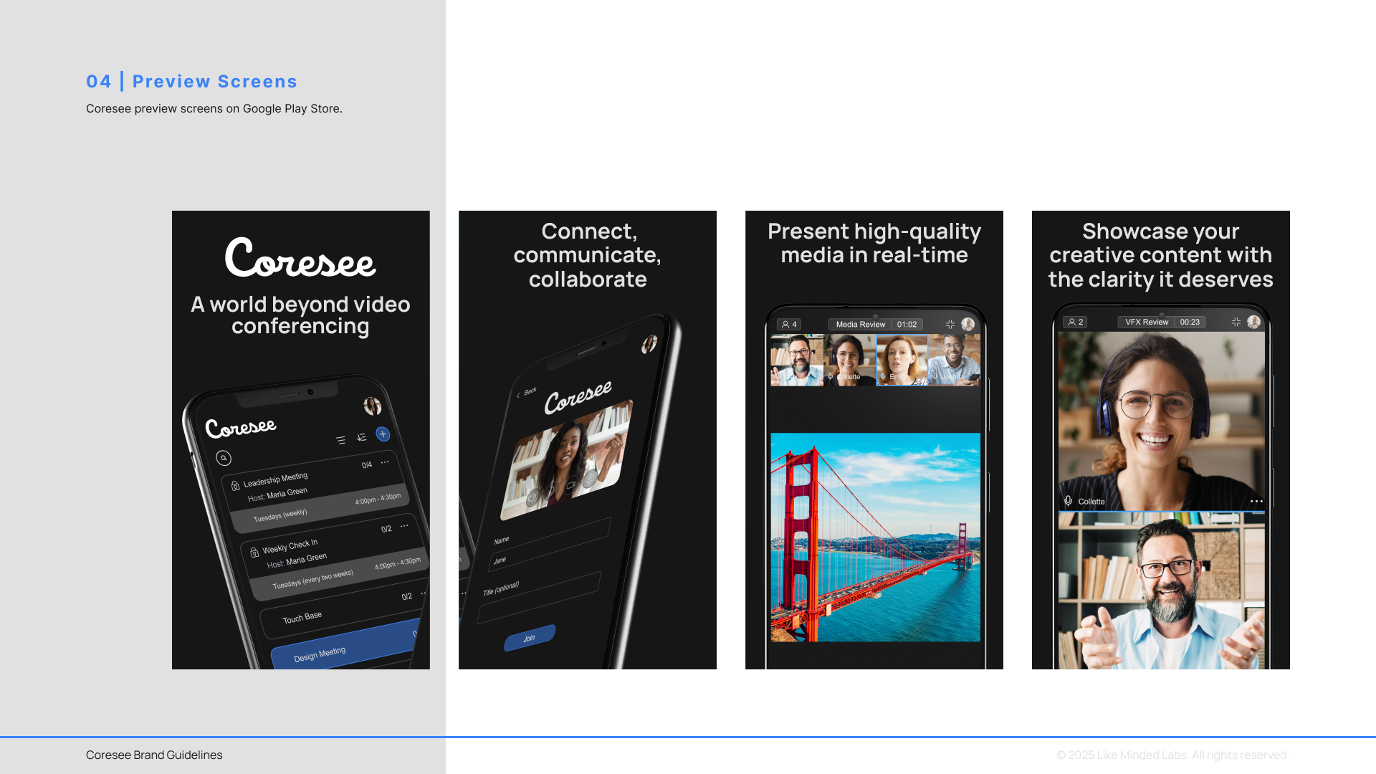The image size is (1376, 774).
Task: Click the Golden Gate Bridge shared media
Action: [875, 537]
